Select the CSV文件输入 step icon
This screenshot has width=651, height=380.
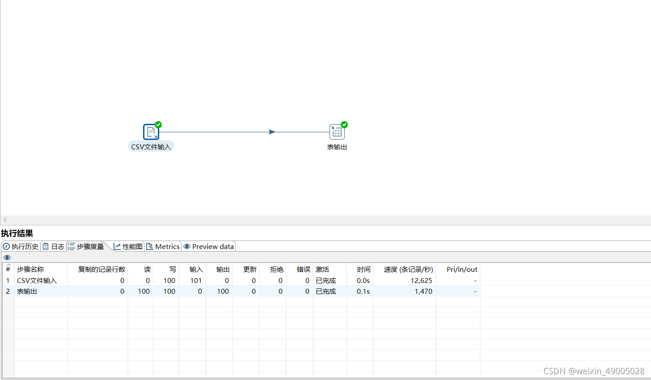pyautogui.click(x=151, y=132)
